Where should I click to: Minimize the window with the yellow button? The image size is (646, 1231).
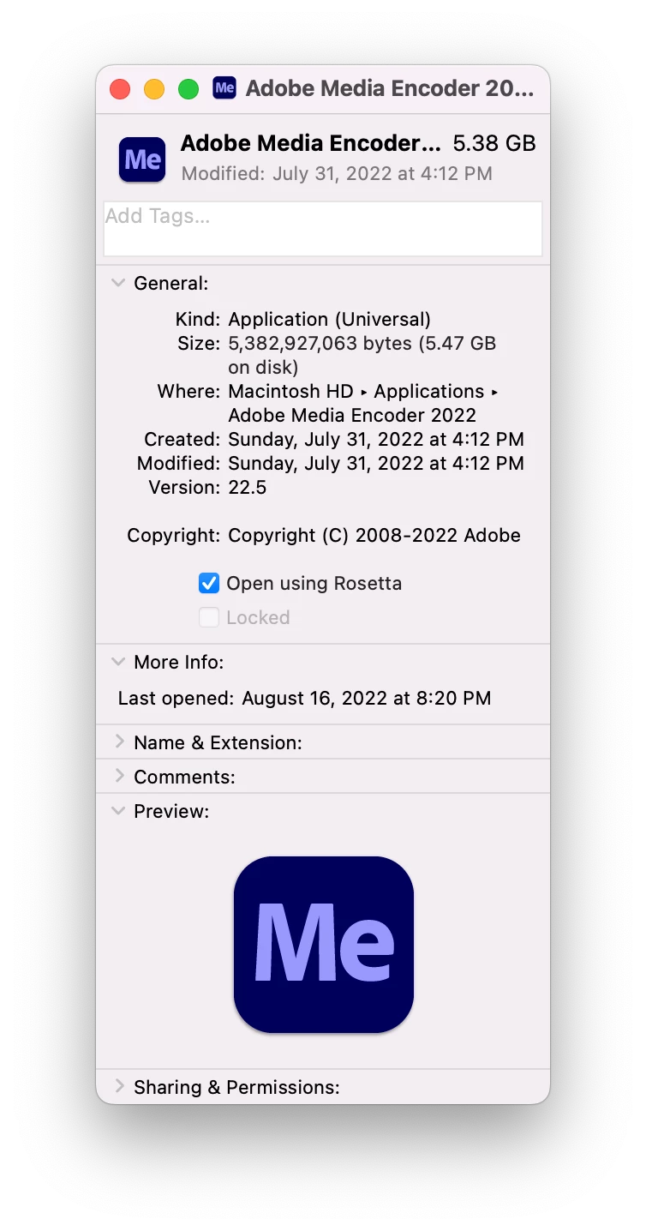click(154, 89)
